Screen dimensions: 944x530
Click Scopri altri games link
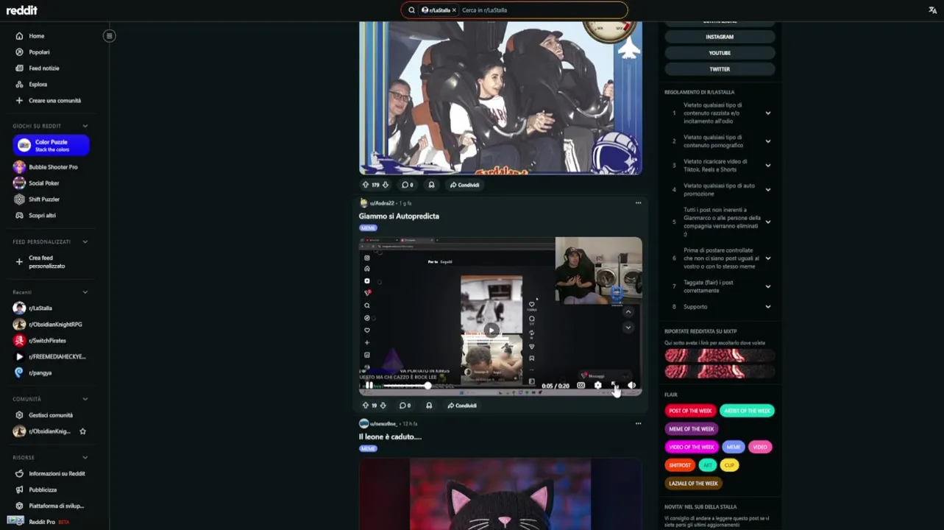point(42,216)
